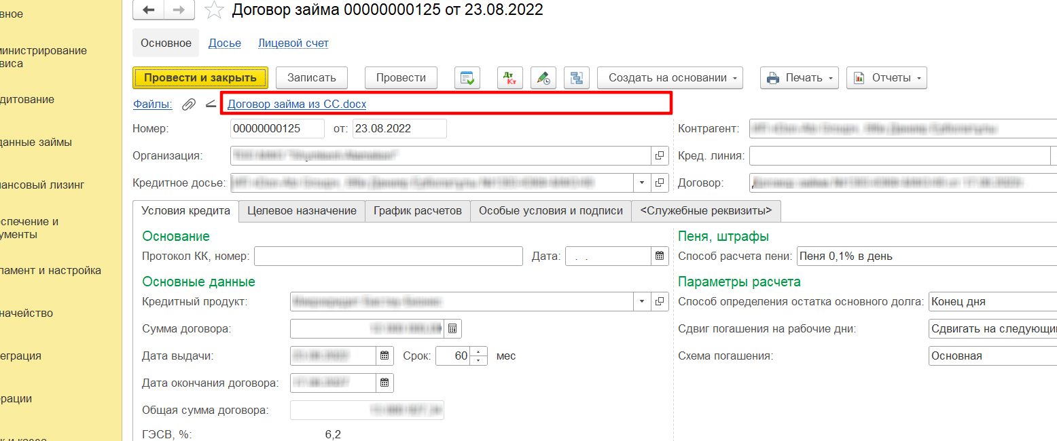The width and height of the screenshot is (1057, 441).
Task: Go forward with the right arrow button
Action: pos(179,9)
